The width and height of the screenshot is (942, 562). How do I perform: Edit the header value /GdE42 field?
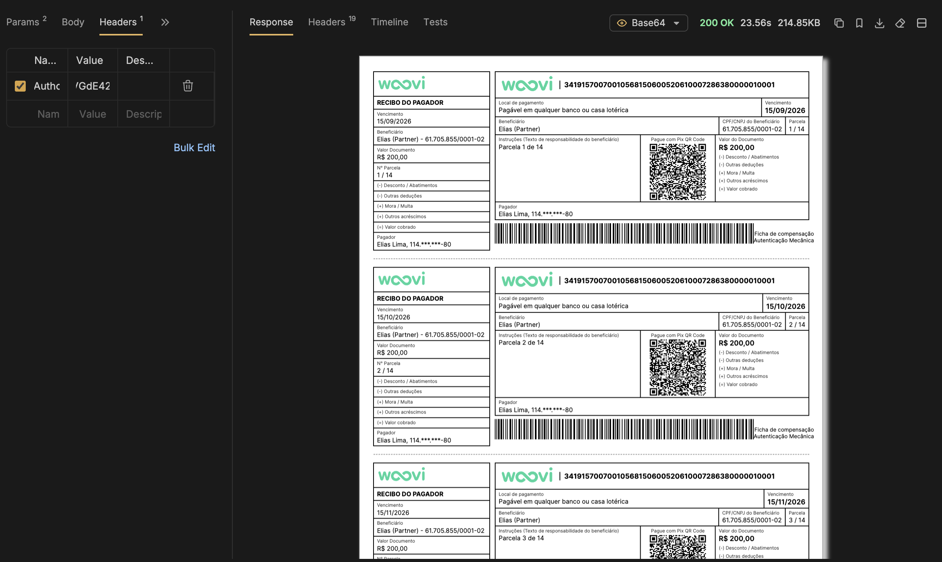point(93,86)
